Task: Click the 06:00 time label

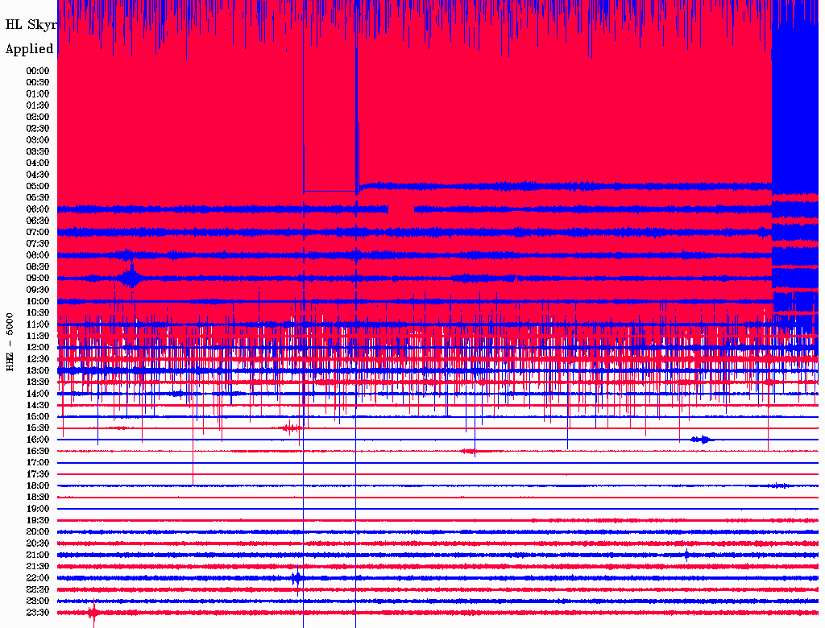Action: pos(38,209)
